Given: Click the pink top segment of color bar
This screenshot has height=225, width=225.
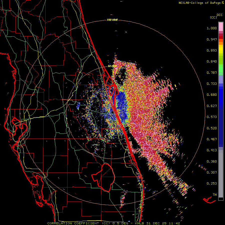Looking at the screenshot, I should (x=221, y=26).
